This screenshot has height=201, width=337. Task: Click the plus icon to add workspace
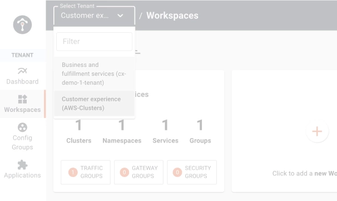[317, 131]
